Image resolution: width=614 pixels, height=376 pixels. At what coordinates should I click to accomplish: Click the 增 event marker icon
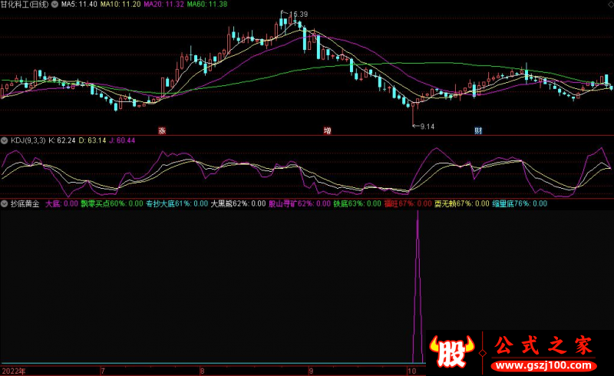pos(328,130)
